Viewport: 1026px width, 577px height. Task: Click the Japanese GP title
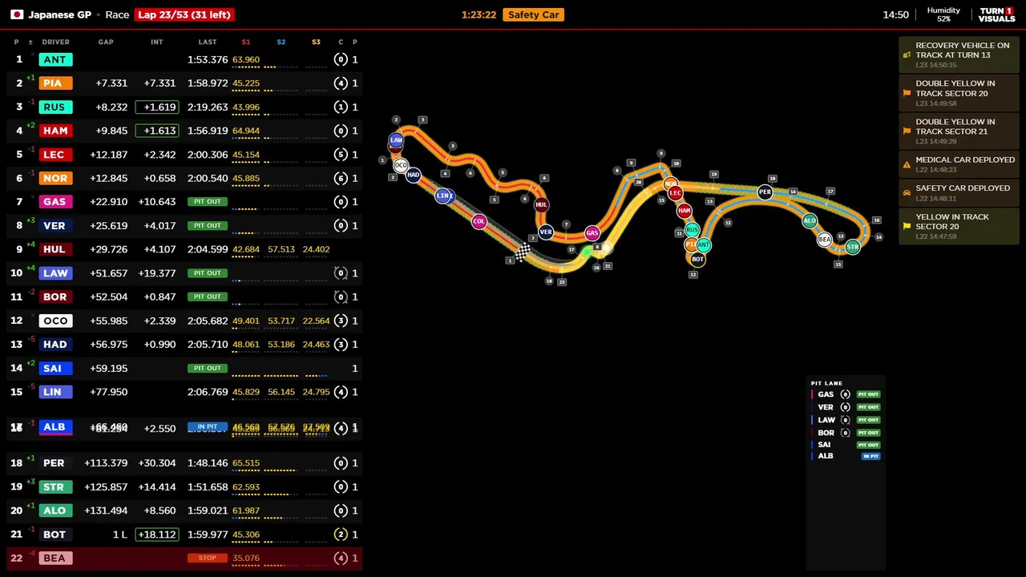click(x=60, y=14)
